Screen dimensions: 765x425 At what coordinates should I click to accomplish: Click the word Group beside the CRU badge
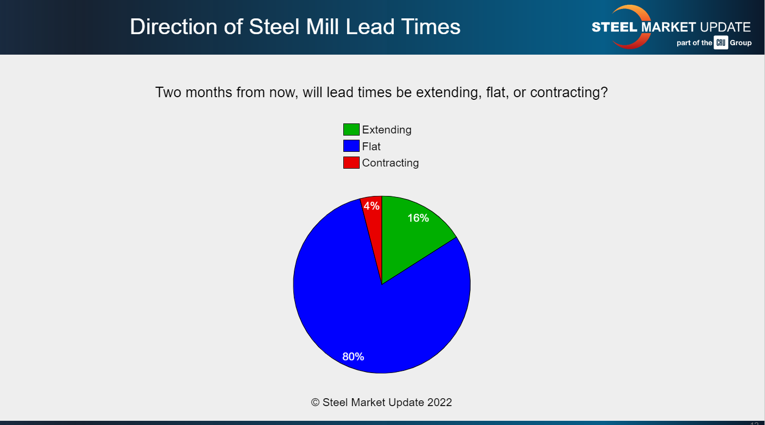pyautogui.click(x=740, y=43)
